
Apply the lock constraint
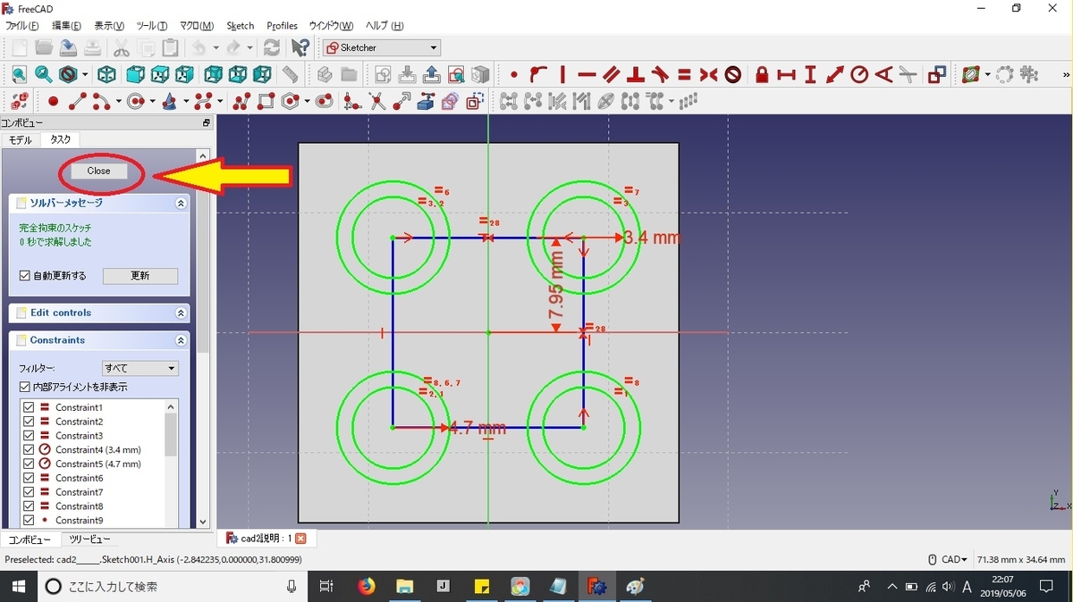click(762, 75)
